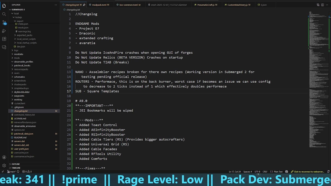This screenshot has height=186, width=331.
Task: Expand the observable_profiles folder
Action: (34, 62)
